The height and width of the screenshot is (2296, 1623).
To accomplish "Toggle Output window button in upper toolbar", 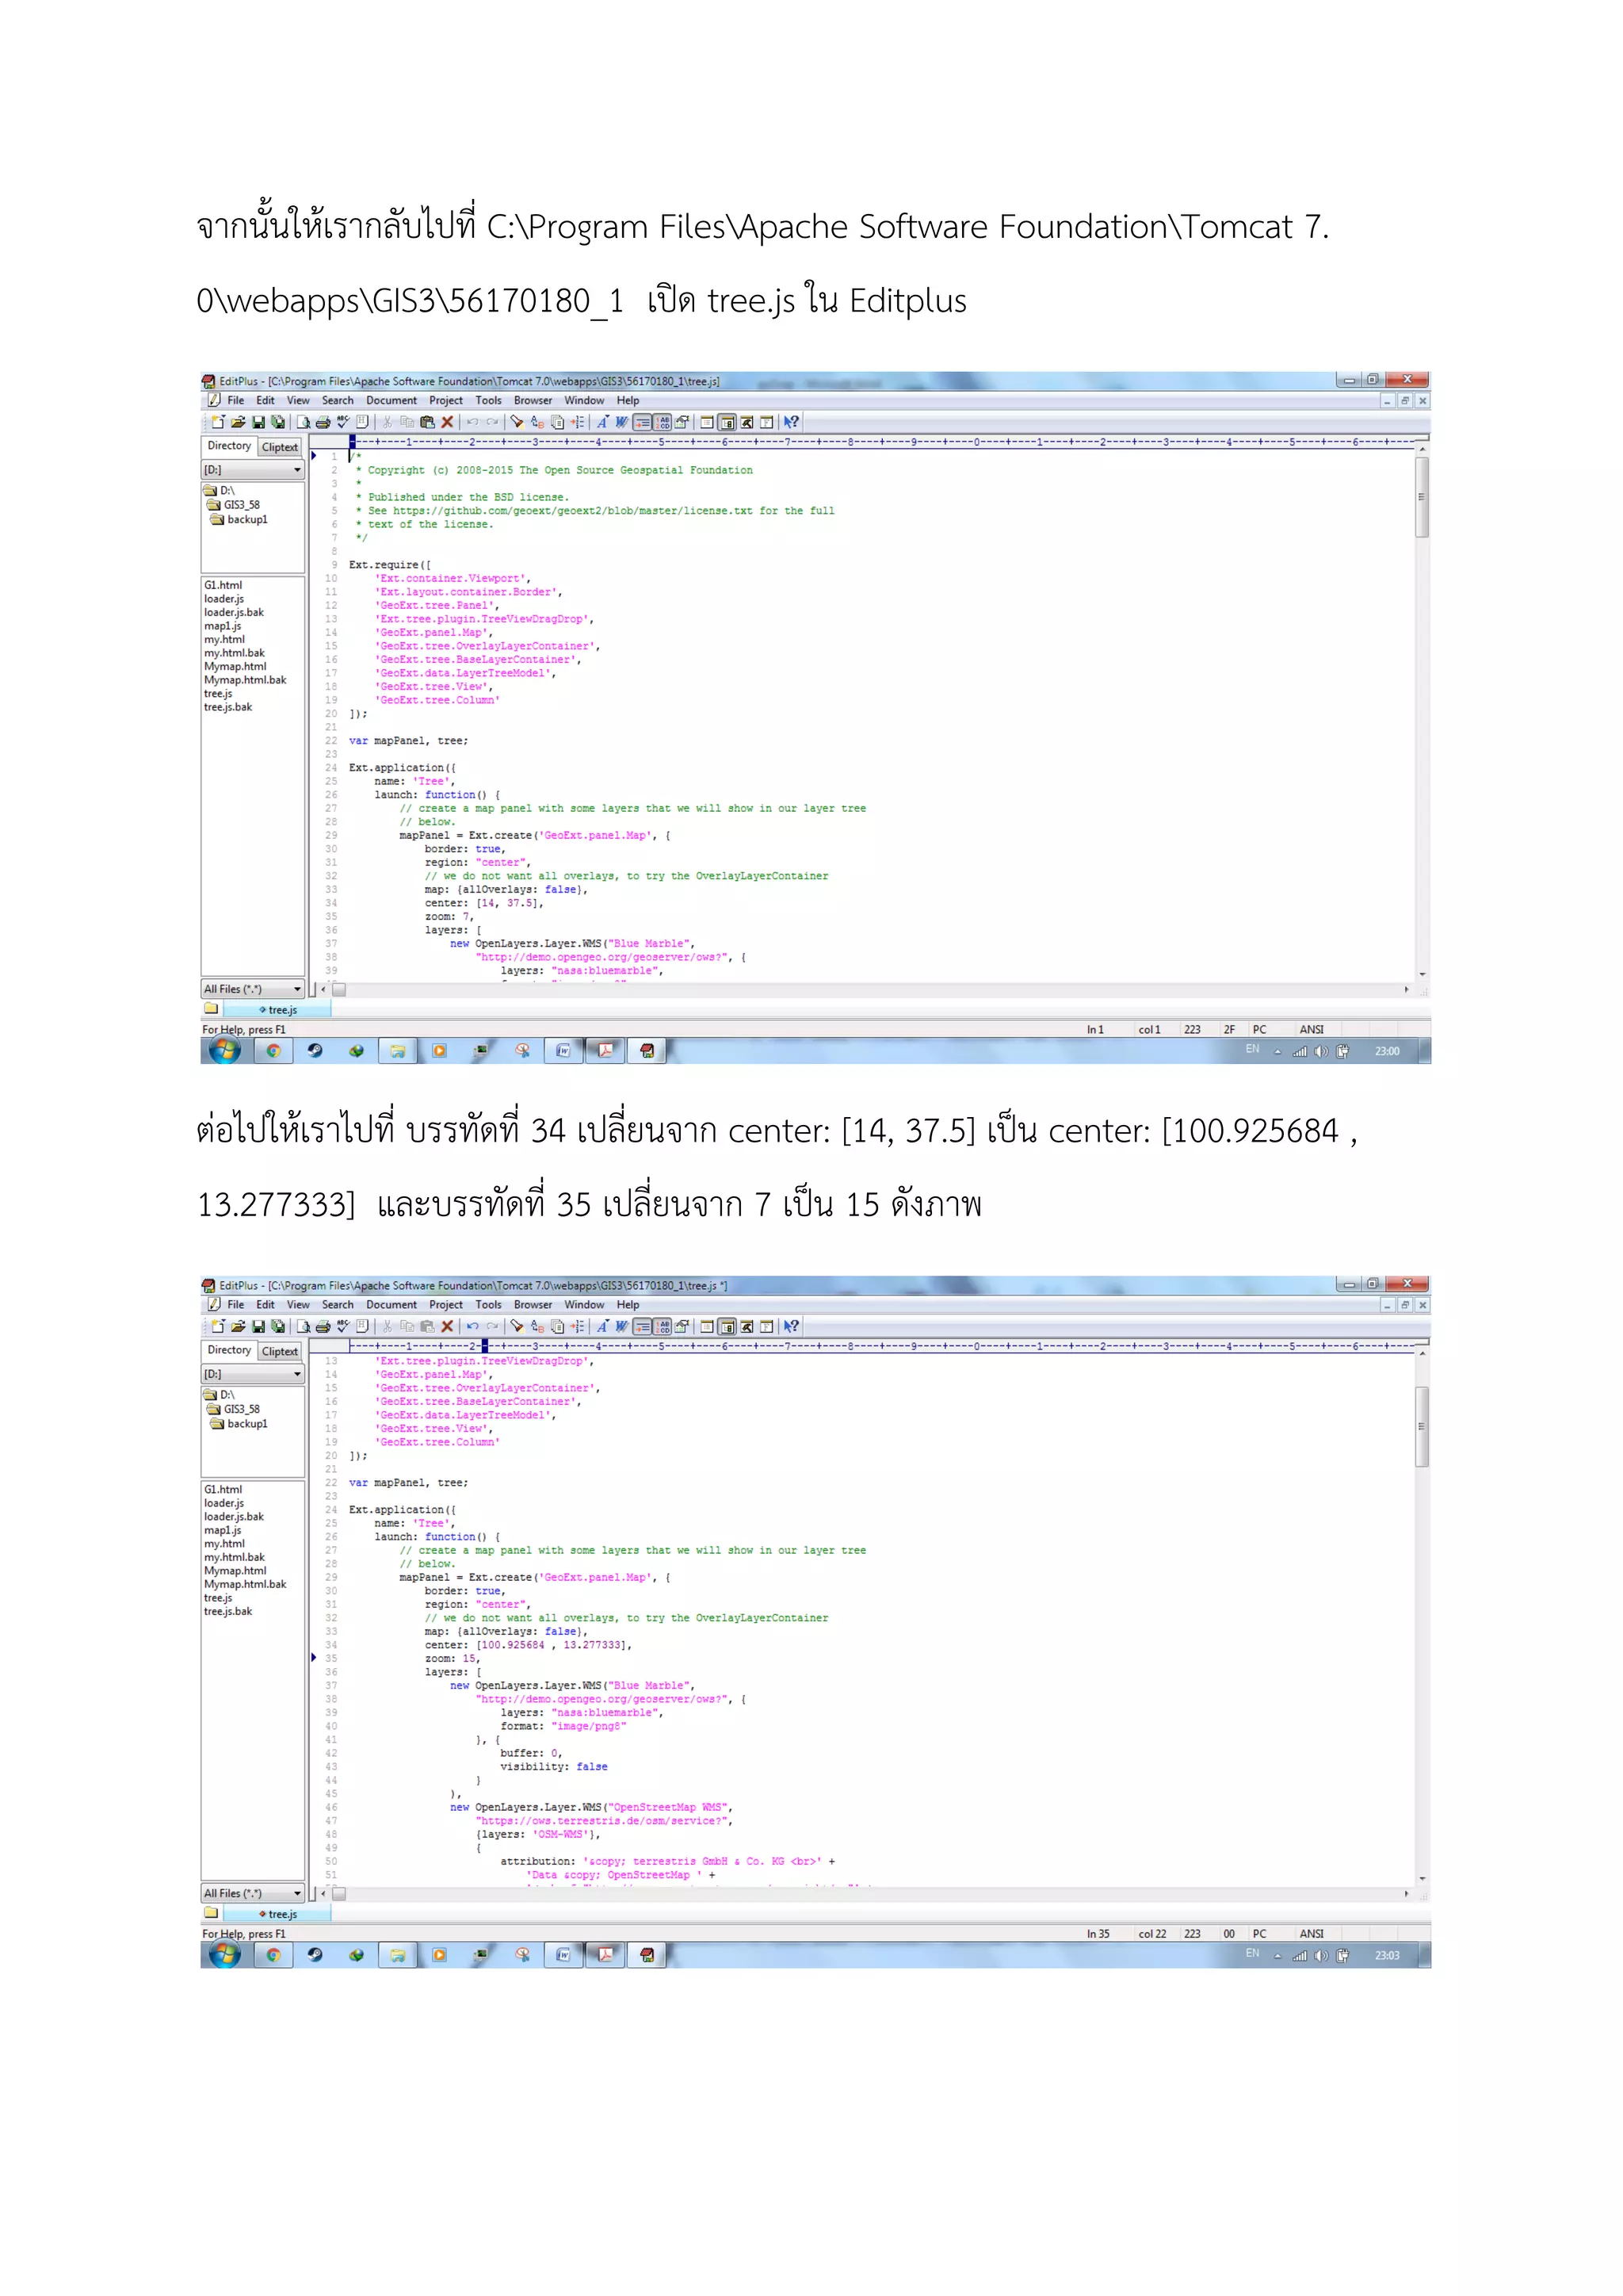I will (x=747, y=422).
